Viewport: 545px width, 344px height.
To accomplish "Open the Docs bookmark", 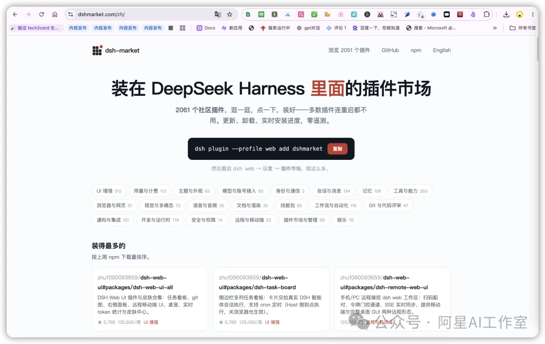I will pyautogui.click(x=206, y=28).
